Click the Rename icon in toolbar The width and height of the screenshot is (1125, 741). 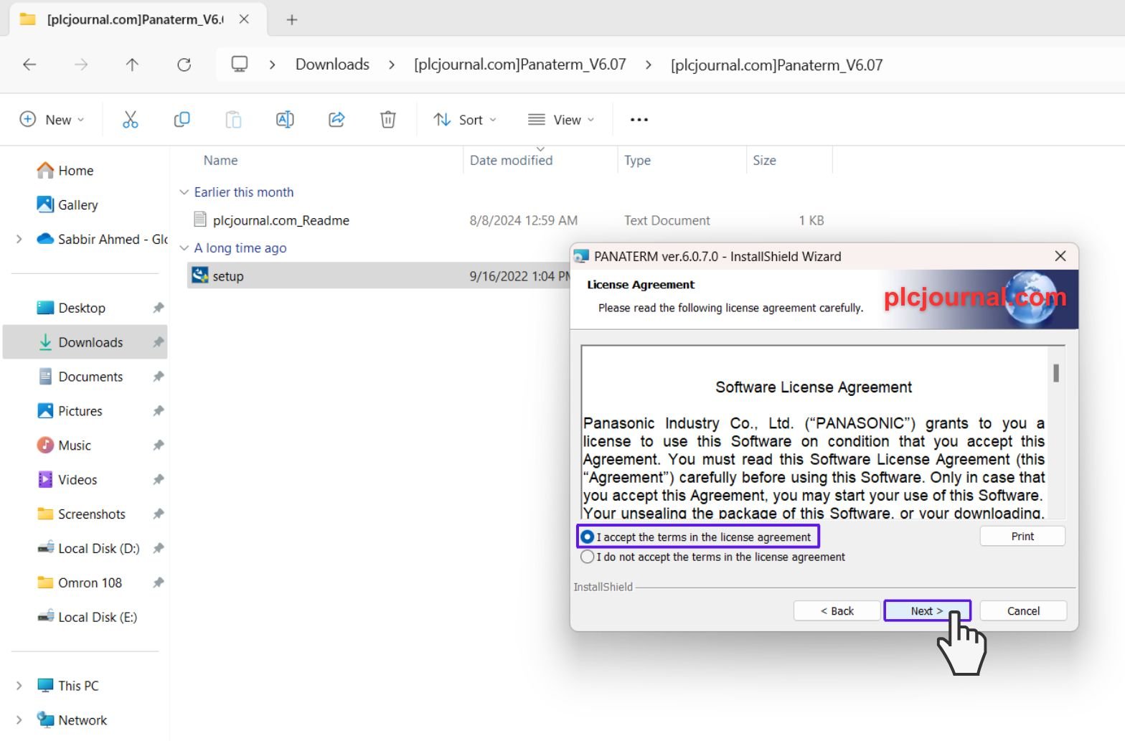coord(285,120)
